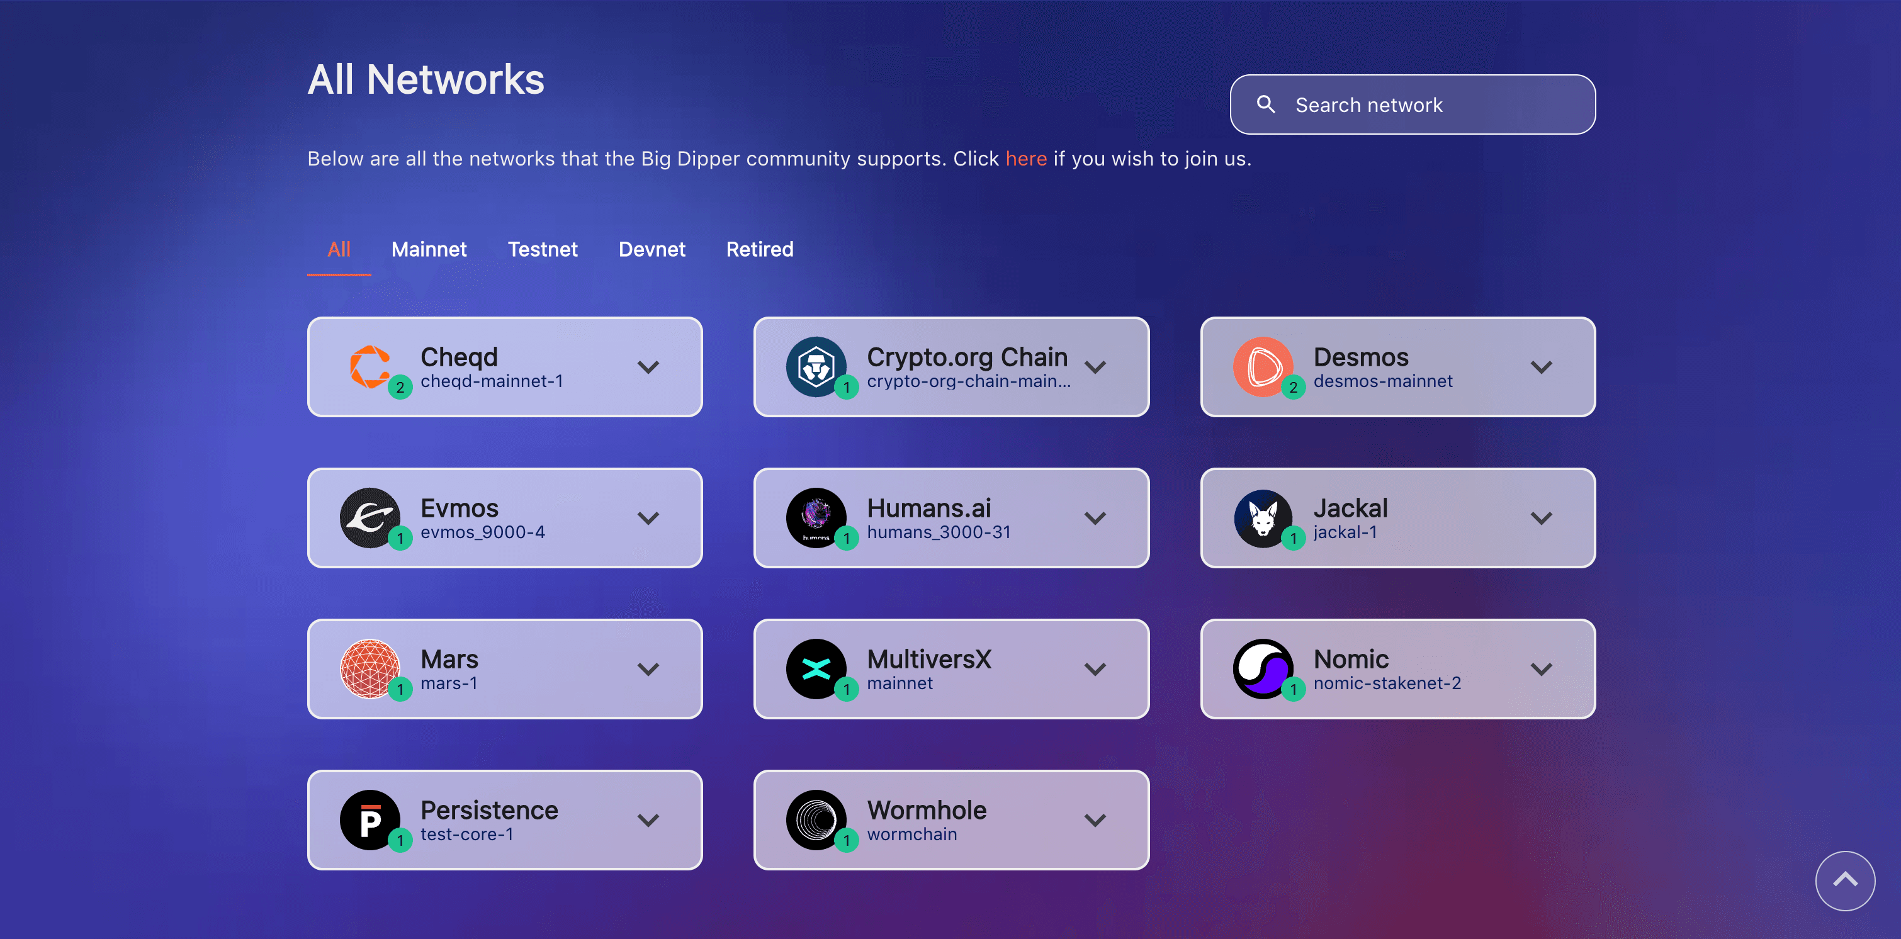Click the Cheqd network logo

[369, 367]
